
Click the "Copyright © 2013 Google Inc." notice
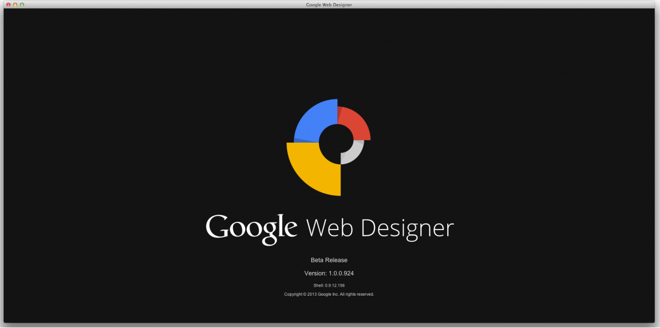click(x=329, y=295)
